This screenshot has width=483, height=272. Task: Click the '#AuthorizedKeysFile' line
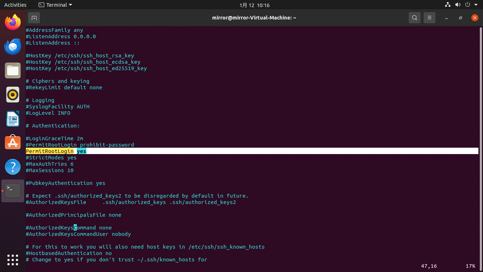coord(131,202)
